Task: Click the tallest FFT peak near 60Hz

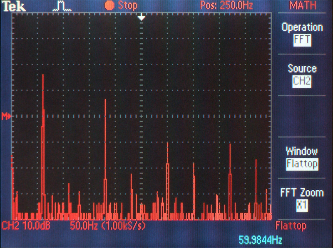Action: (x=43, y=146)
